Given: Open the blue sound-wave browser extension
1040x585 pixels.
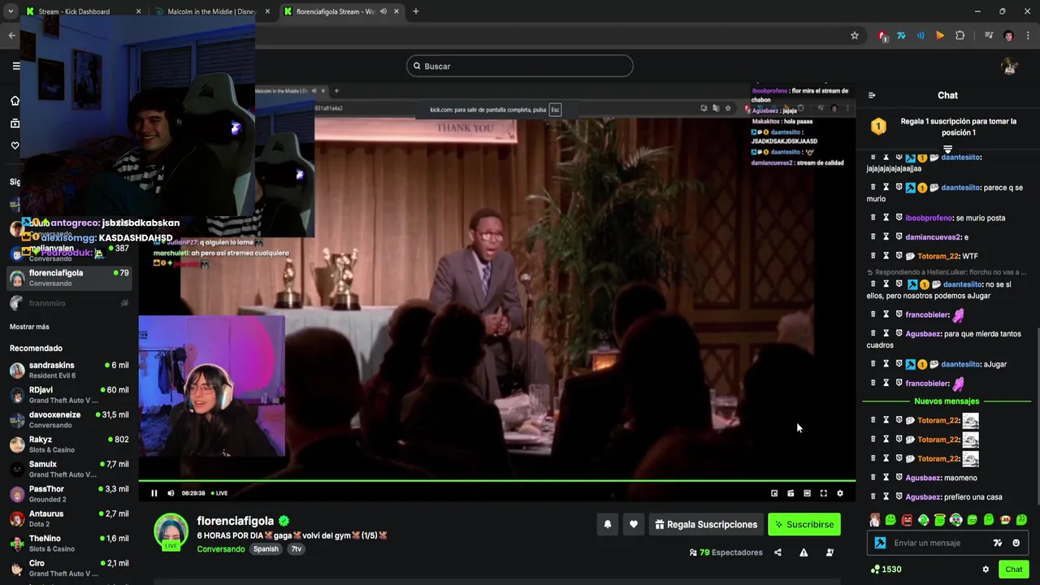Looking at the screenshot, I should (x=921, y=36).
